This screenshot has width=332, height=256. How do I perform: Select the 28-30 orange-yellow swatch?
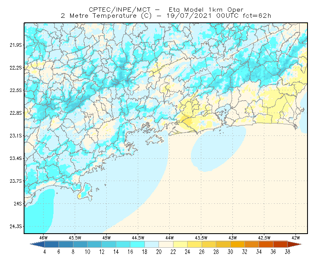click(223, 244)
